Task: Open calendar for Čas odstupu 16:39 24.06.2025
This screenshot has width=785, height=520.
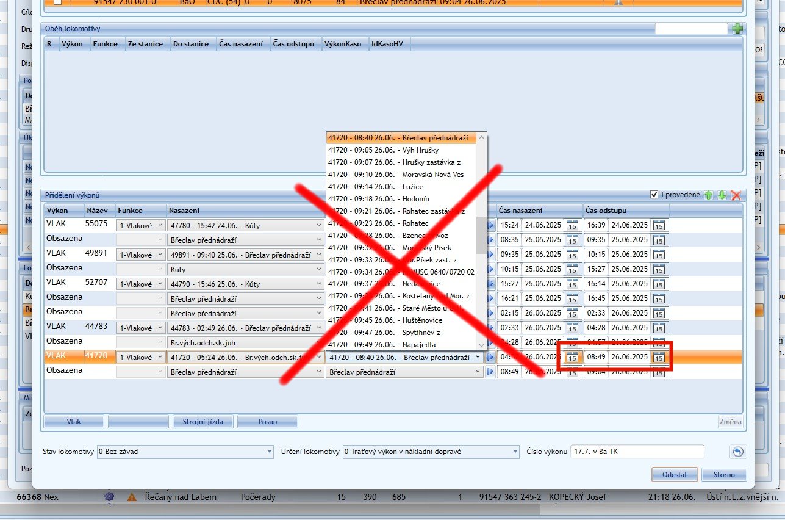Action: click(659, 225)
